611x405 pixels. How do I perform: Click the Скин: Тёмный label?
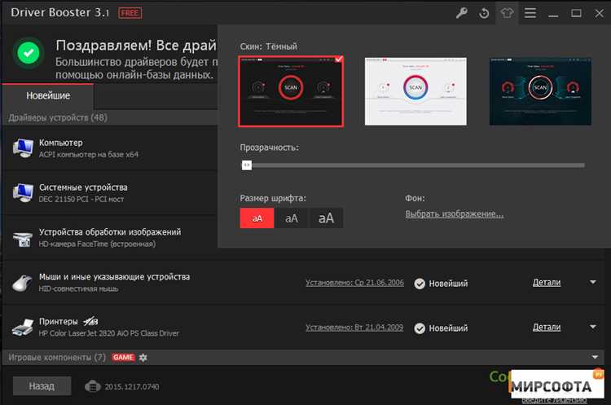tap(269, 46)
